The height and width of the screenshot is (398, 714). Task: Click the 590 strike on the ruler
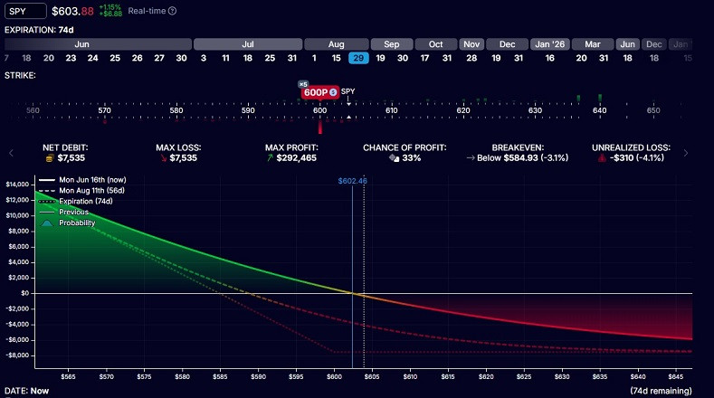[248, 110]
